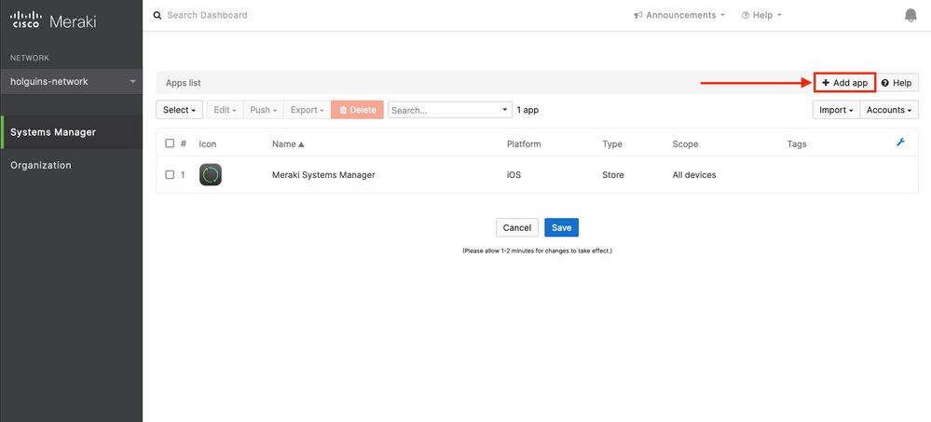Viewport: 931px width, 422px height.
Task: Click Add app plus button
Action: (845, 83)
